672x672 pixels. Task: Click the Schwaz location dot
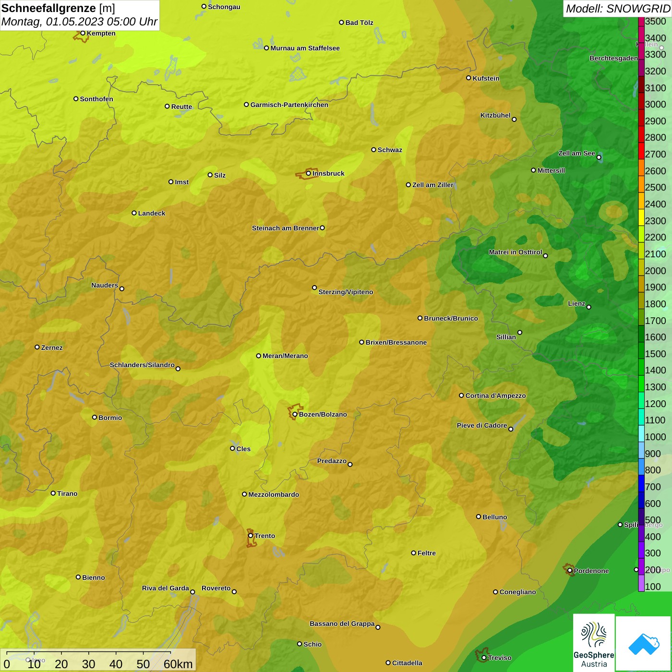(x=373, y=150)
